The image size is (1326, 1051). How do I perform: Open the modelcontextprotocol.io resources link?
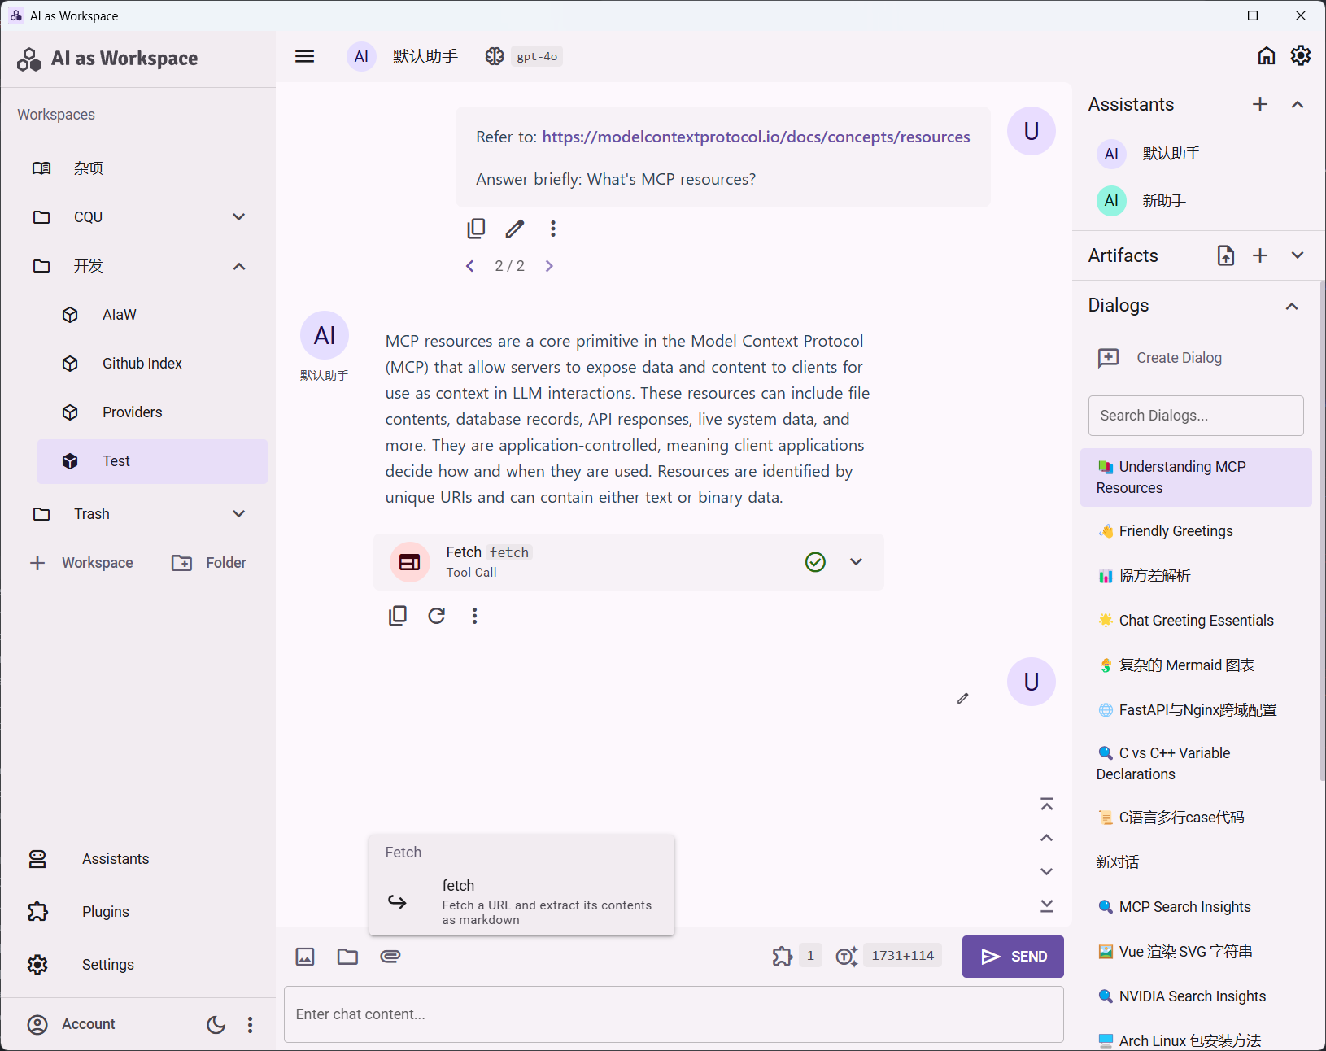756,137
